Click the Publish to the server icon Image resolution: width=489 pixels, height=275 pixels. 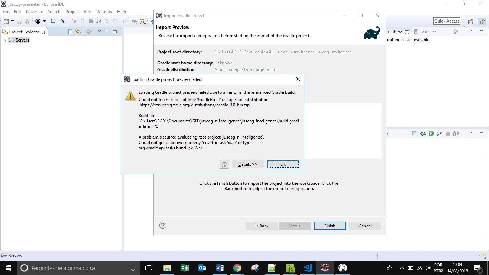coord(456,134)
